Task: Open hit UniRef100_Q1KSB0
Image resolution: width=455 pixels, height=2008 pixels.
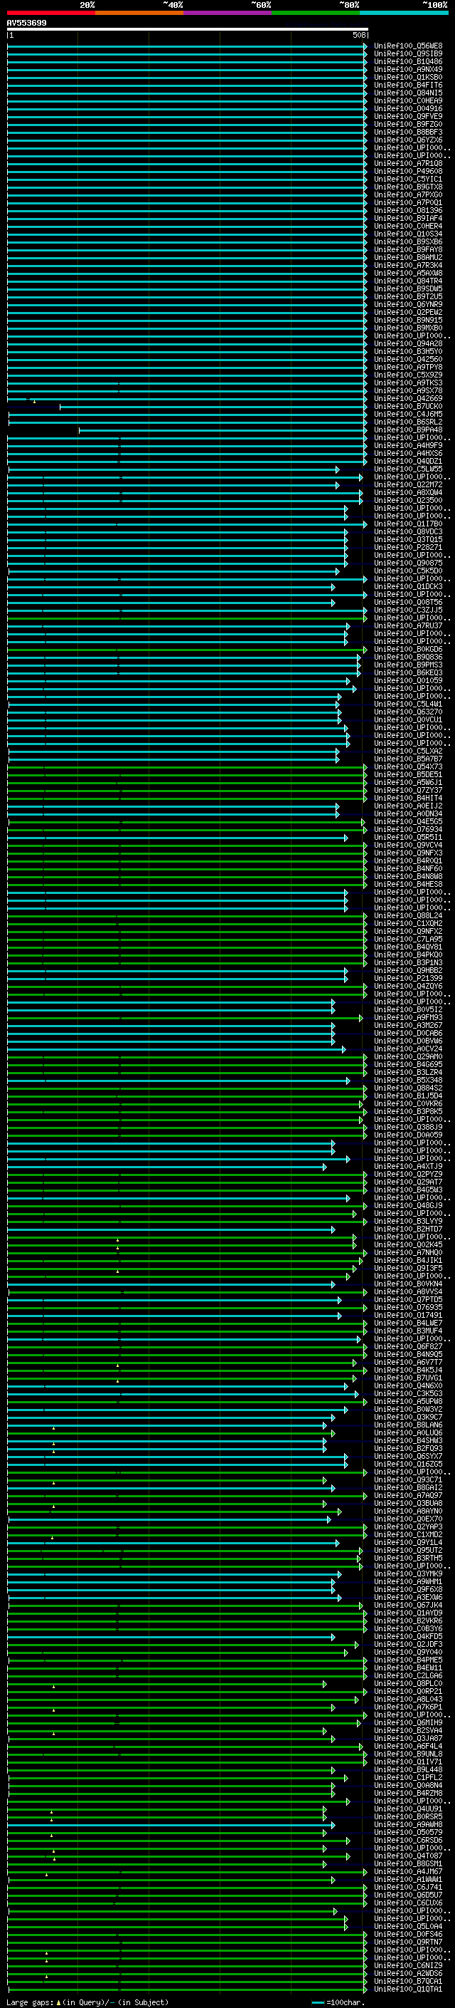Action: (408, 77)
